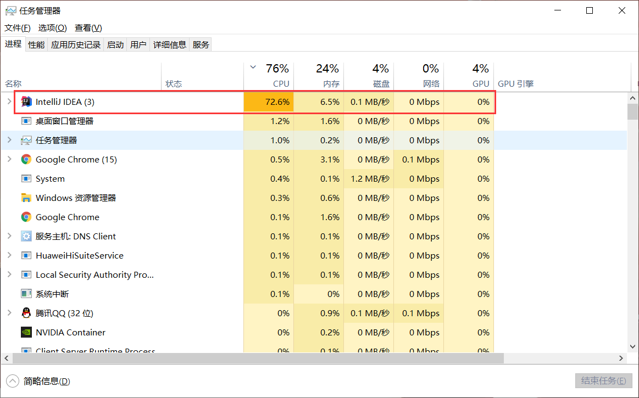This screenshot has width=639, height=398.
Task: Click the Desktop Window Manager (桌面窗口管理器) icon
Action: coord(26,121)
